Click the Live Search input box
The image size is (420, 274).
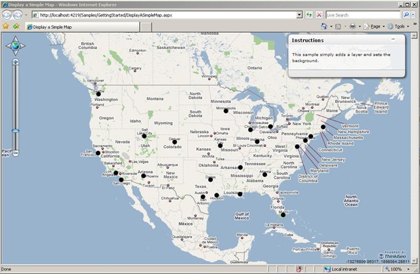363,15
